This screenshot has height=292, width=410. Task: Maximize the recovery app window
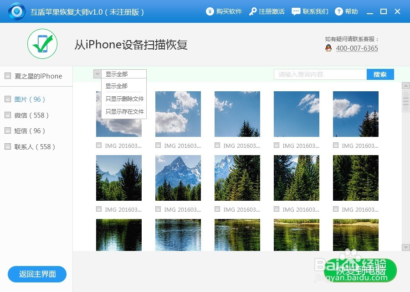384,11
